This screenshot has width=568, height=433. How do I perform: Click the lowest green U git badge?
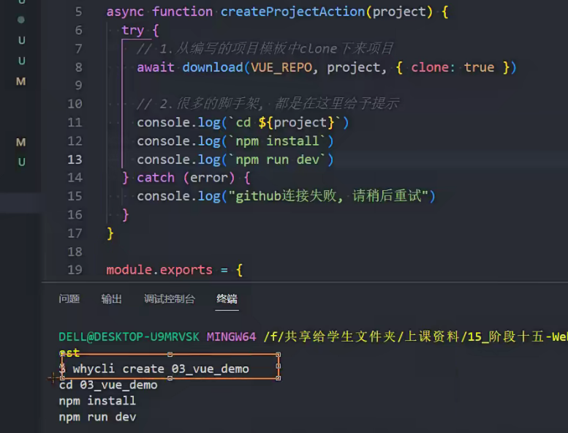coord(21,162)
